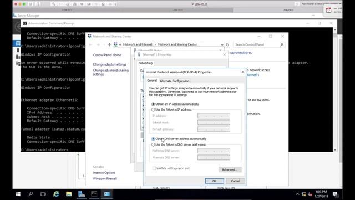Click the Default gateway field
Image resolution: width=355 pixels, height=200 pixels.
[x=214, y=129]
